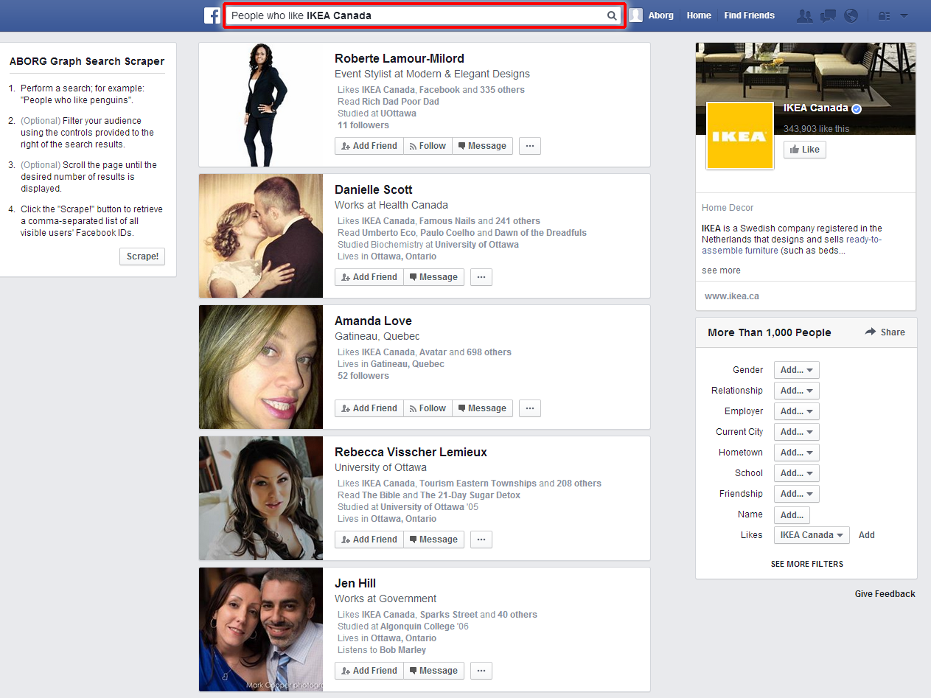This screenshot has width=931, height=698.
Task: Open Aborg profile link
Action: click(x=661, y=15)
